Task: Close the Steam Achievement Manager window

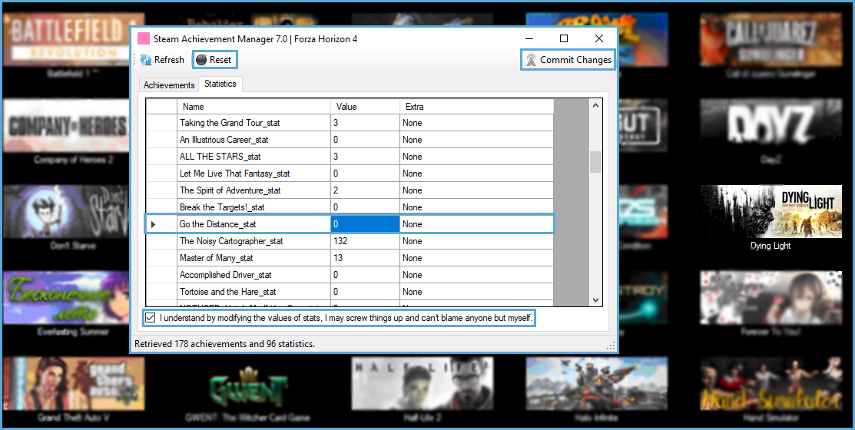Action: 599,38
